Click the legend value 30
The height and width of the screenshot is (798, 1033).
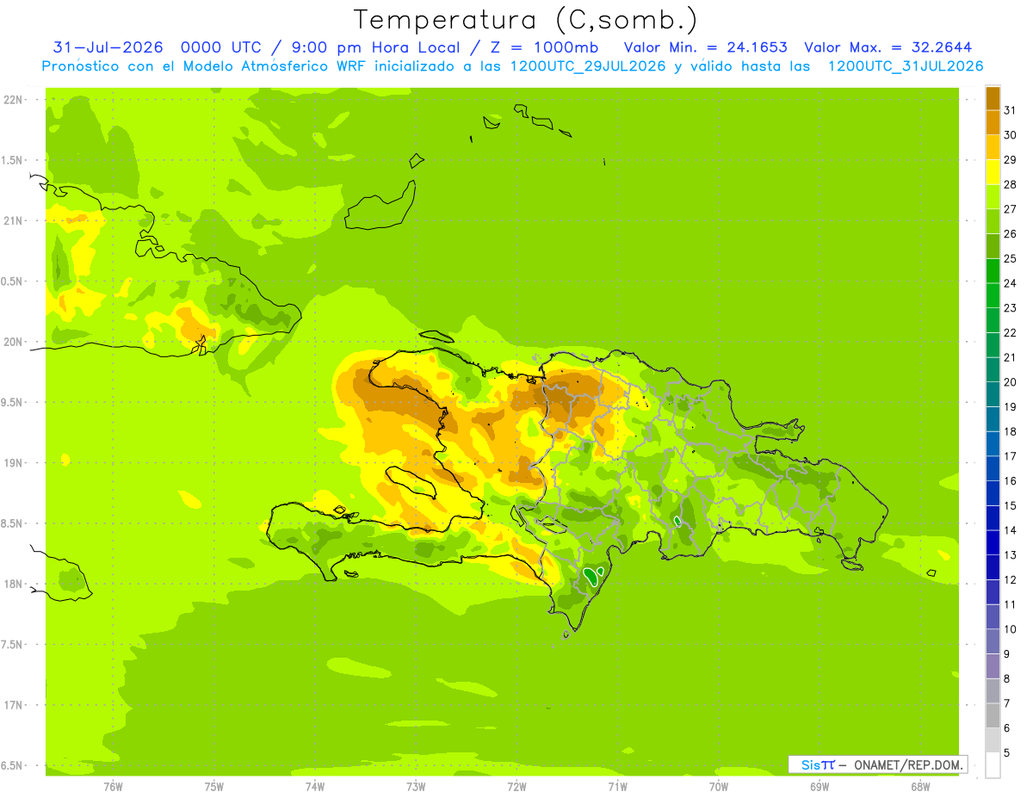pyautogui.click(x=1010, y=134)
